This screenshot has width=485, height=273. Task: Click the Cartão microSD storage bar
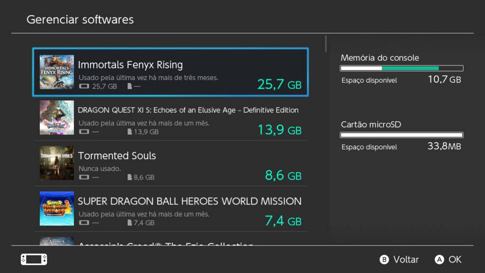tap(402, 135)
